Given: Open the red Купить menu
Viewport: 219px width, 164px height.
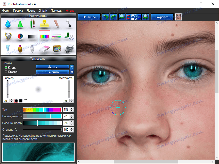Looking at the screenshot, I should [x=70, y=11].
